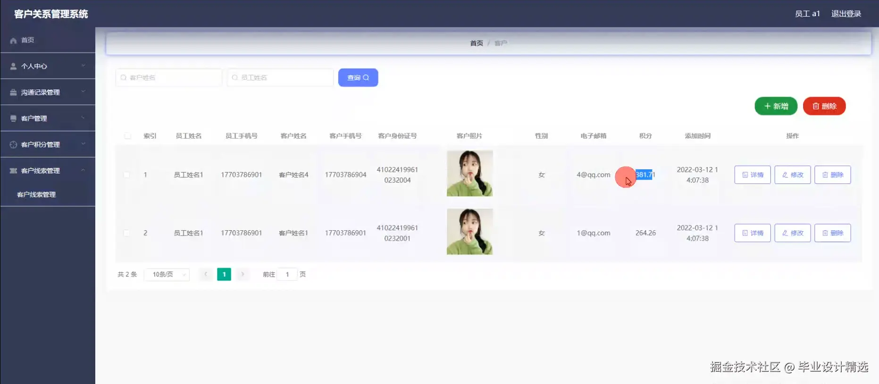Click the 退出登录 link

point(846,14)
